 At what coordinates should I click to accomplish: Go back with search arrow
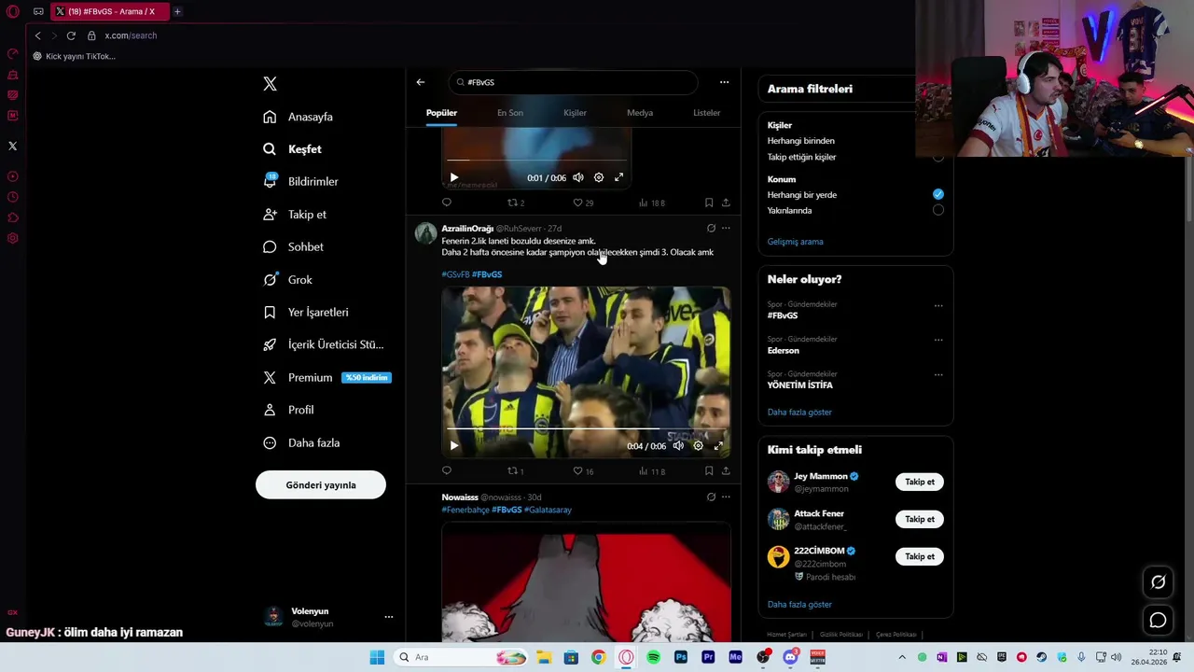(421, 82)
